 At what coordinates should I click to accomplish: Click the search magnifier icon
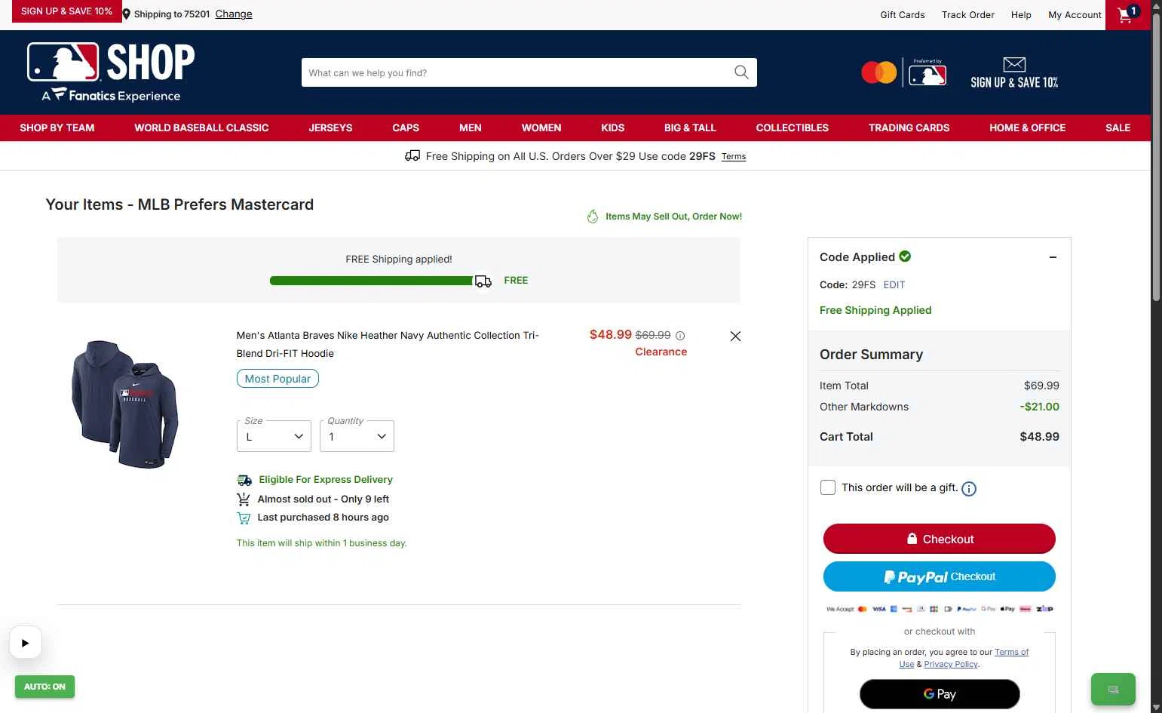(x=741, y=72)
